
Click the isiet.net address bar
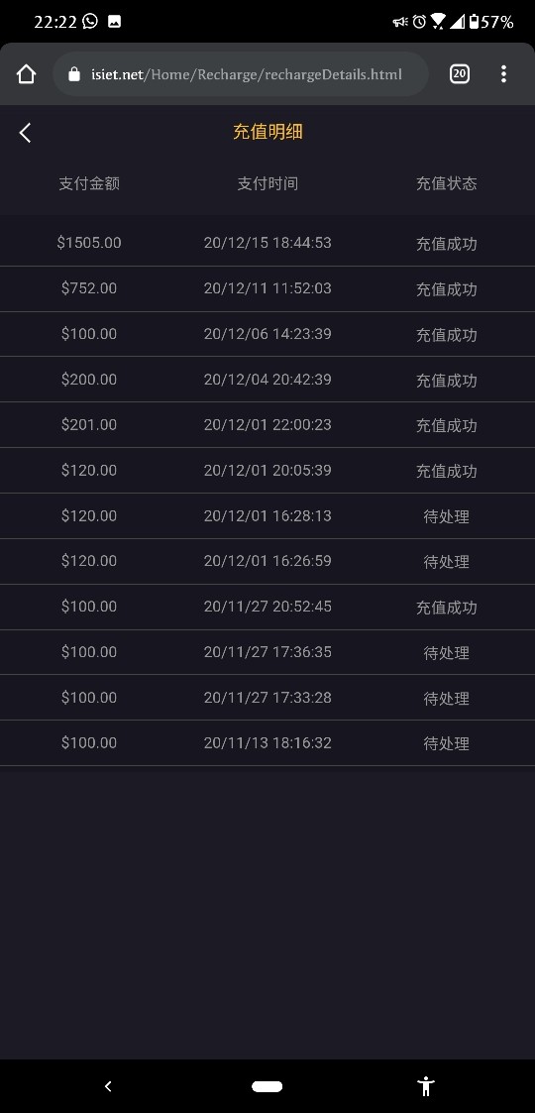241,73
